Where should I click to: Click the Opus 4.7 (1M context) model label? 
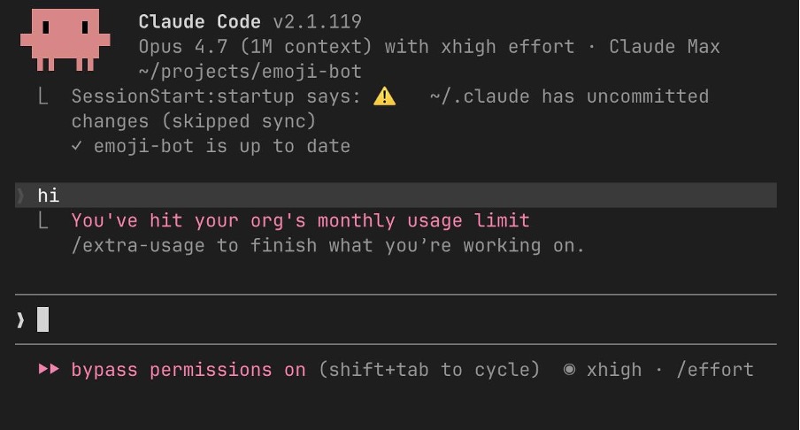[x=255, y=46]
